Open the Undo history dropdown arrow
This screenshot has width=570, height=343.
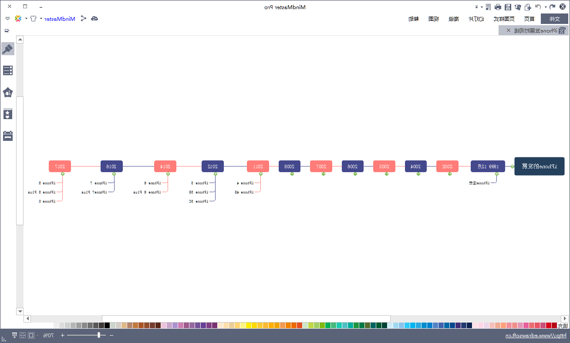(546, 7)
